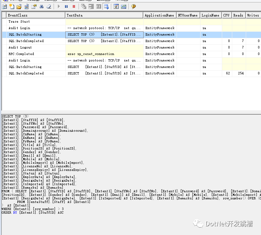This screenshot has width=261, height=235.
Task: Click the selected SELECT TOP (3) TextData cell
Action: pyautogui.click(x=104, y=35)
